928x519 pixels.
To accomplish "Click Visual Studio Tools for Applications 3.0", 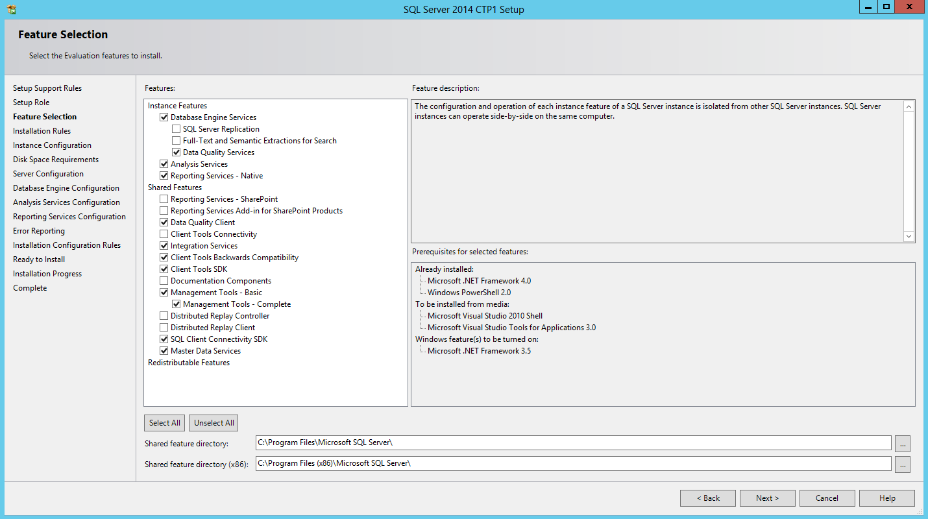I will (x=511, y=328).
